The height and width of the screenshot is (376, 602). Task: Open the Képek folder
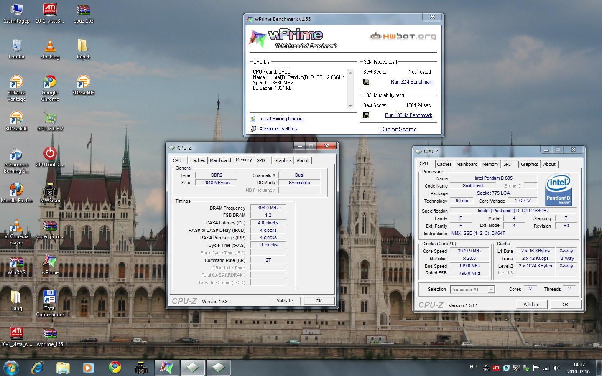[83, 49]
